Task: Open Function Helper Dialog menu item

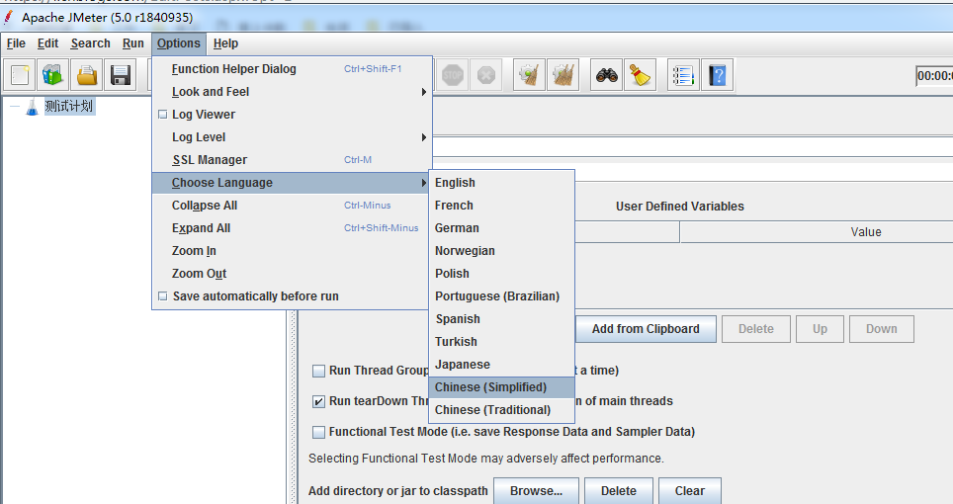Action: coord(292,69)
